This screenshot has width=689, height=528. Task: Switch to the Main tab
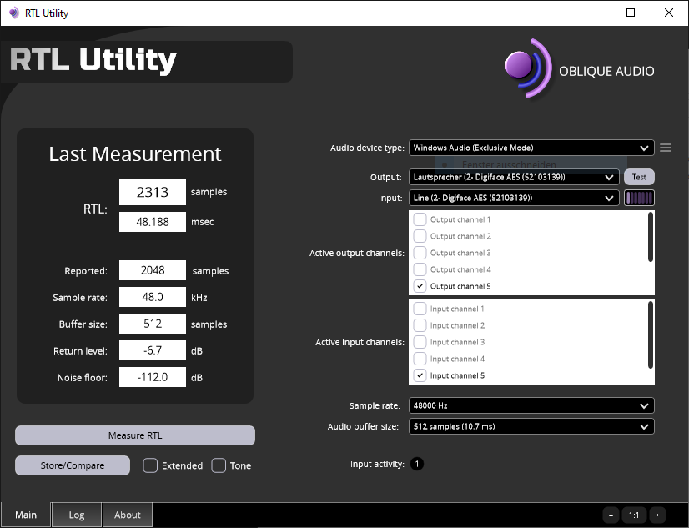pyautogui.click(x=26, y=515)
